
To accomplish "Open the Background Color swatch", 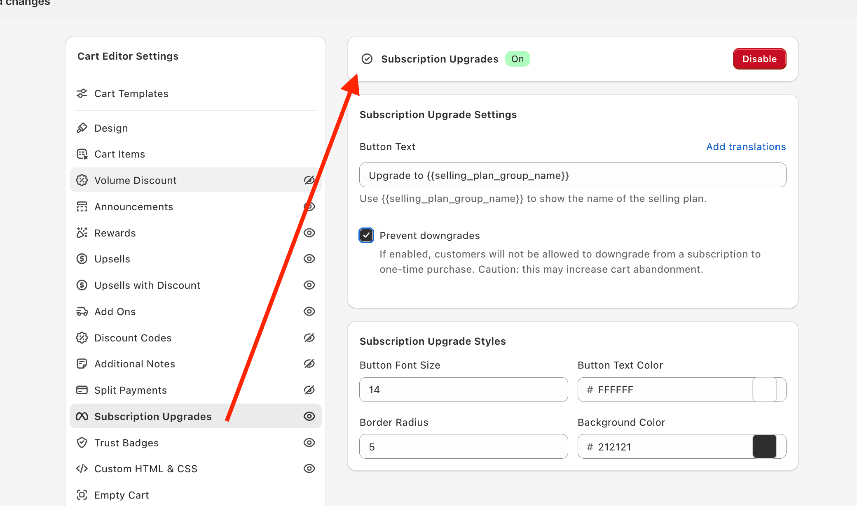I will tap(765, 446).
